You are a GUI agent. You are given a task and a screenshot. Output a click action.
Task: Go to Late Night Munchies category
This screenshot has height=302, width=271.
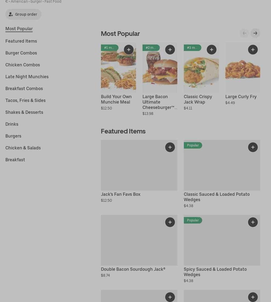27,77
